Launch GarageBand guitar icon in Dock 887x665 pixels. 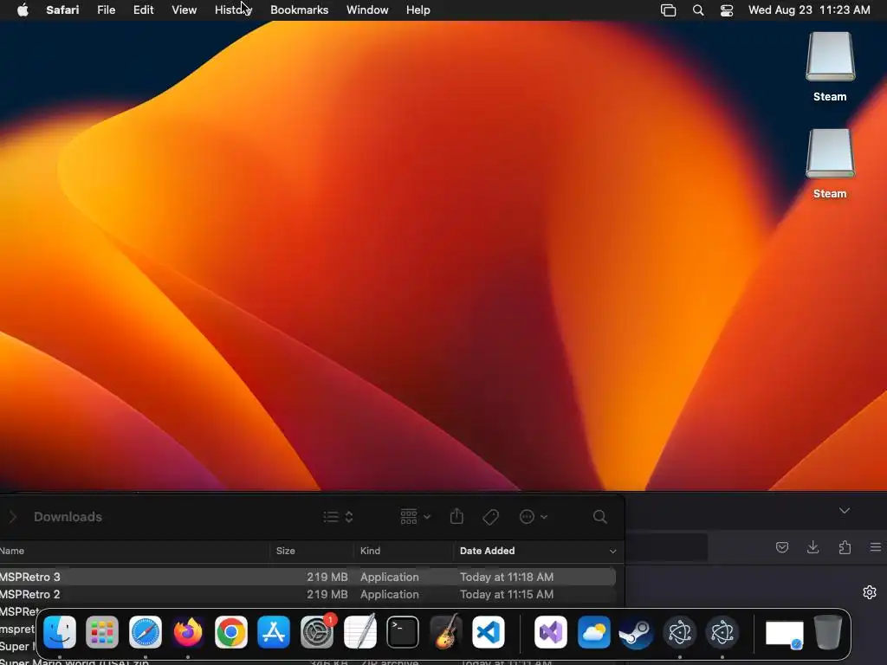(x=446, y=632)
